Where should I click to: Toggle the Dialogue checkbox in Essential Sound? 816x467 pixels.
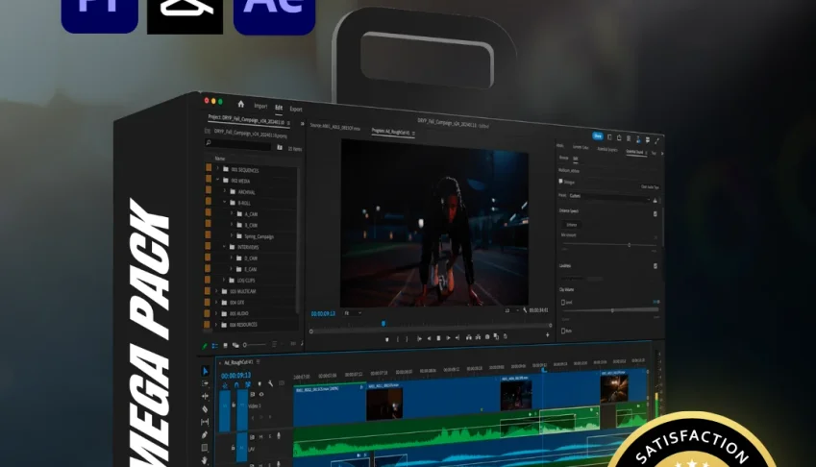tap(561, 182)
